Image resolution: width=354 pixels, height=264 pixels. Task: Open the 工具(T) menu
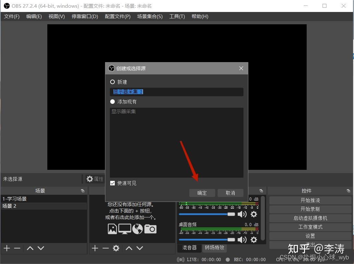point(177,16)
